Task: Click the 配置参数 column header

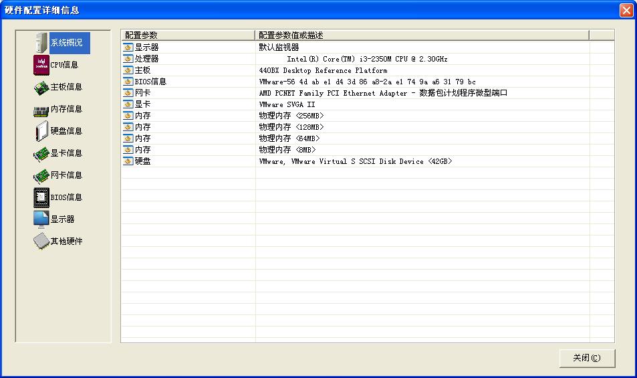Action: tap(188, 35)
